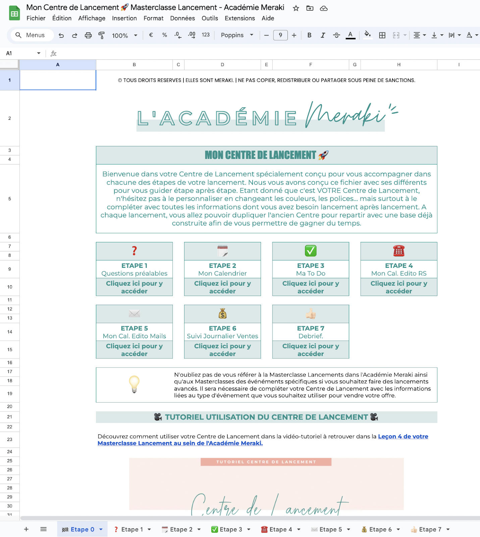Open the Outils menu
This screenshot has width=480, height=537.
tap(210, 18)
